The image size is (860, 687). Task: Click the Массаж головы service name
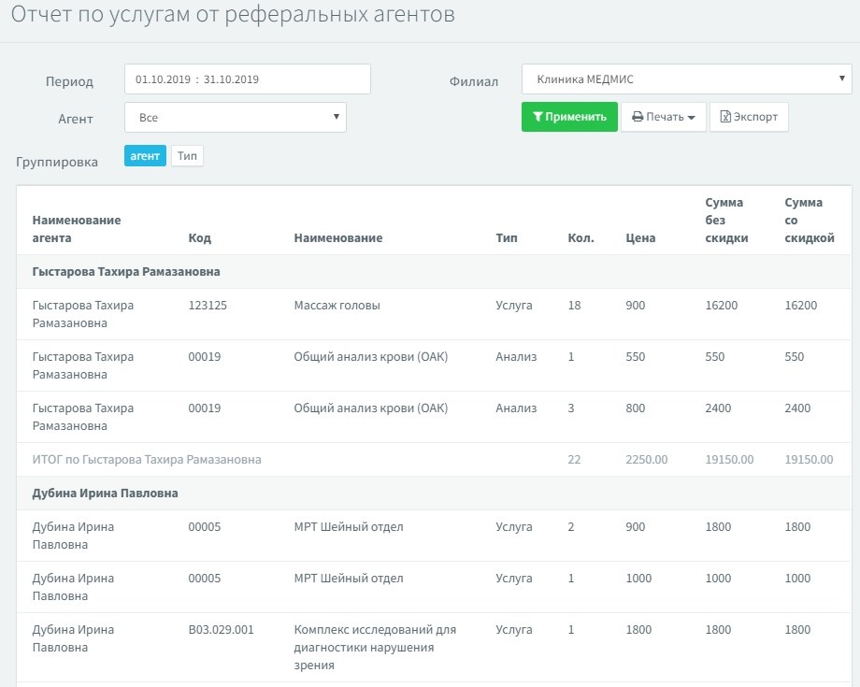coord(337,306)
